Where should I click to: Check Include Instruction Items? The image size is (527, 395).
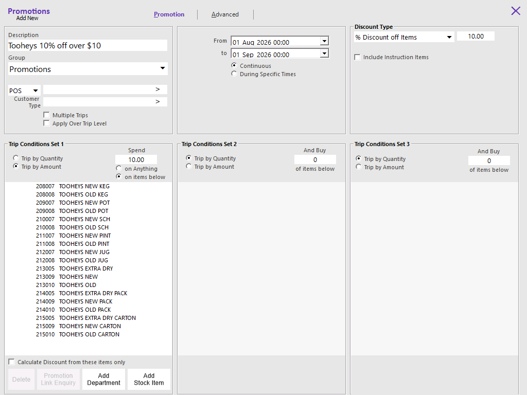tap(357, 57)
